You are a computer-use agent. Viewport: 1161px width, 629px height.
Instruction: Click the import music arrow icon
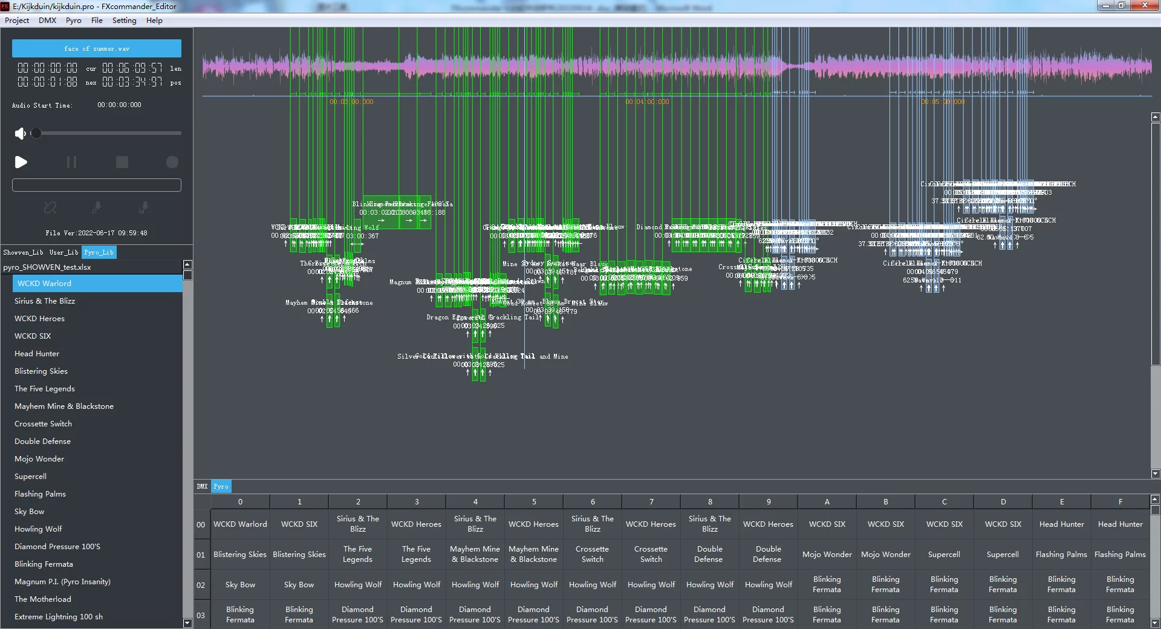pos(97,207)
